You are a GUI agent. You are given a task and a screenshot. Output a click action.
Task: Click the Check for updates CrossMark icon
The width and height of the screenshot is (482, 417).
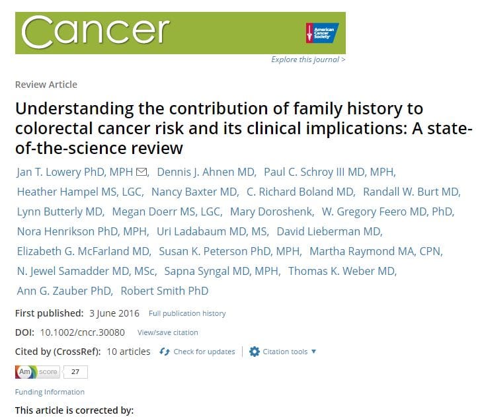[x=165, y=352]
